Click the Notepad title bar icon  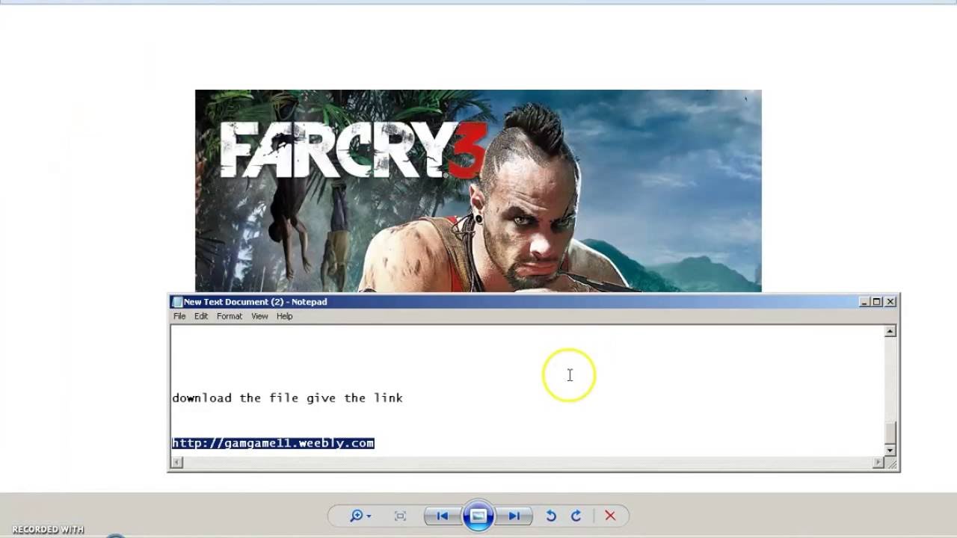click(x=177, y=302)
